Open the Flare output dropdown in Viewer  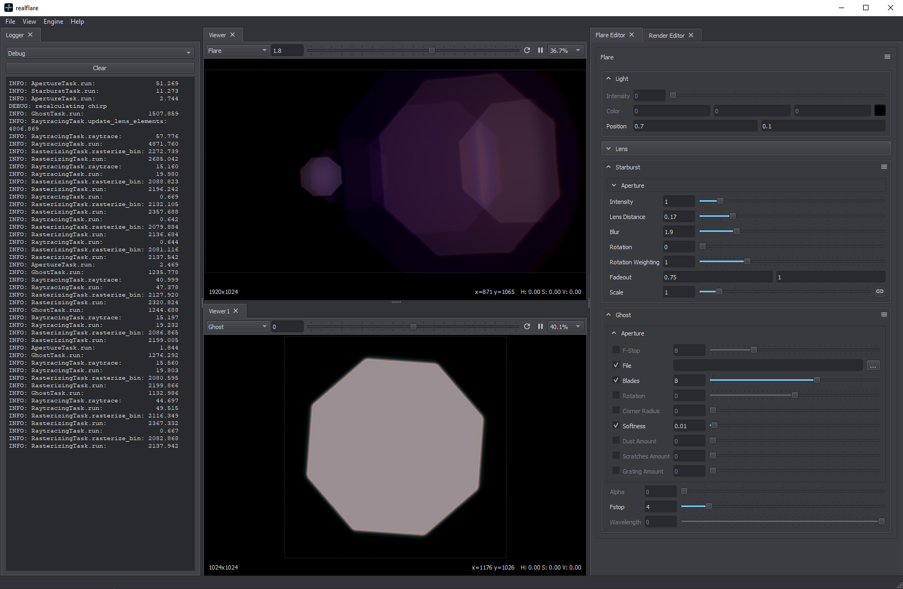238,50
